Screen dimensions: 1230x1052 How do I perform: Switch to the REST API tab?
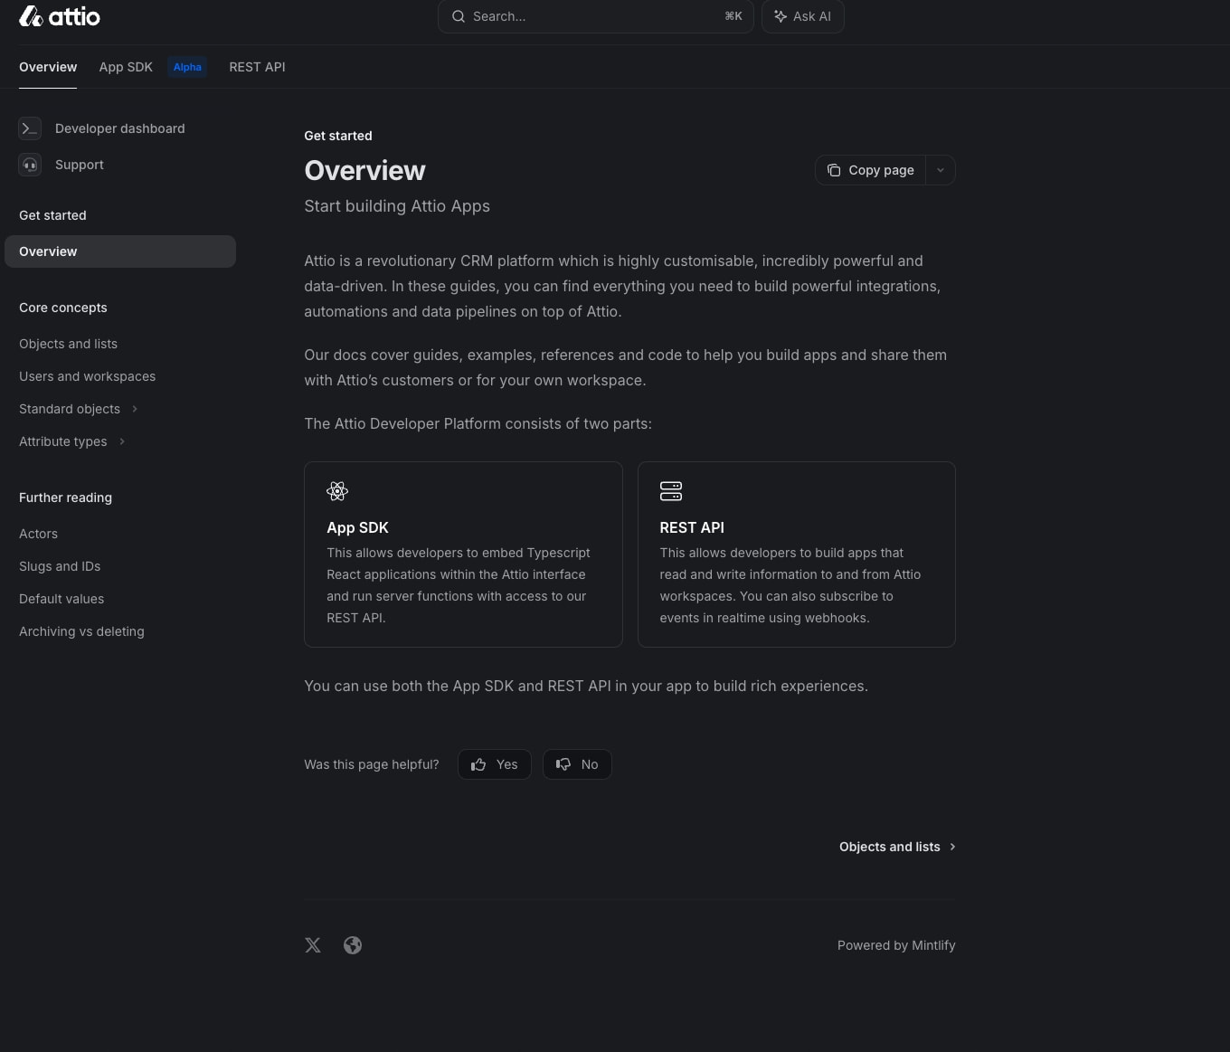click(257, 67)
